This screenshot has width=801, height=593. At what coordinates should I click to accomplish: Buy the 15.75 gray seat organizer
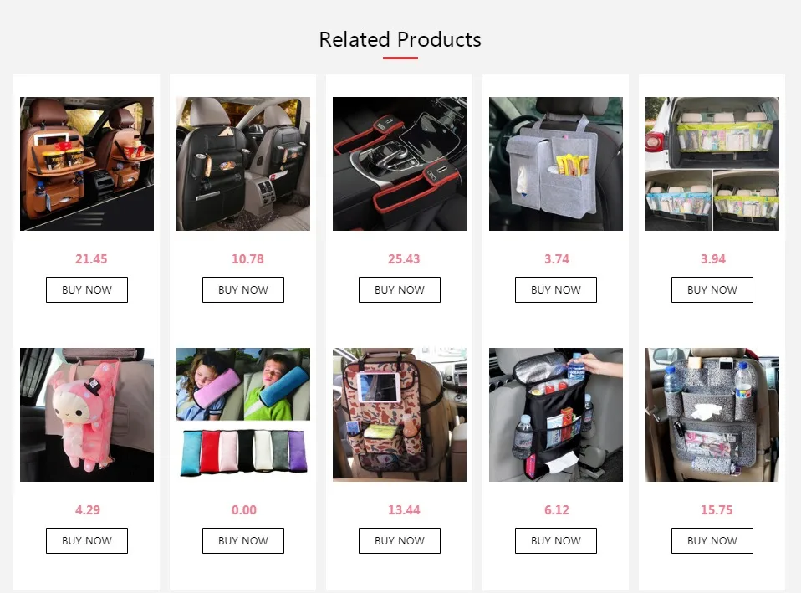(712, 541)
